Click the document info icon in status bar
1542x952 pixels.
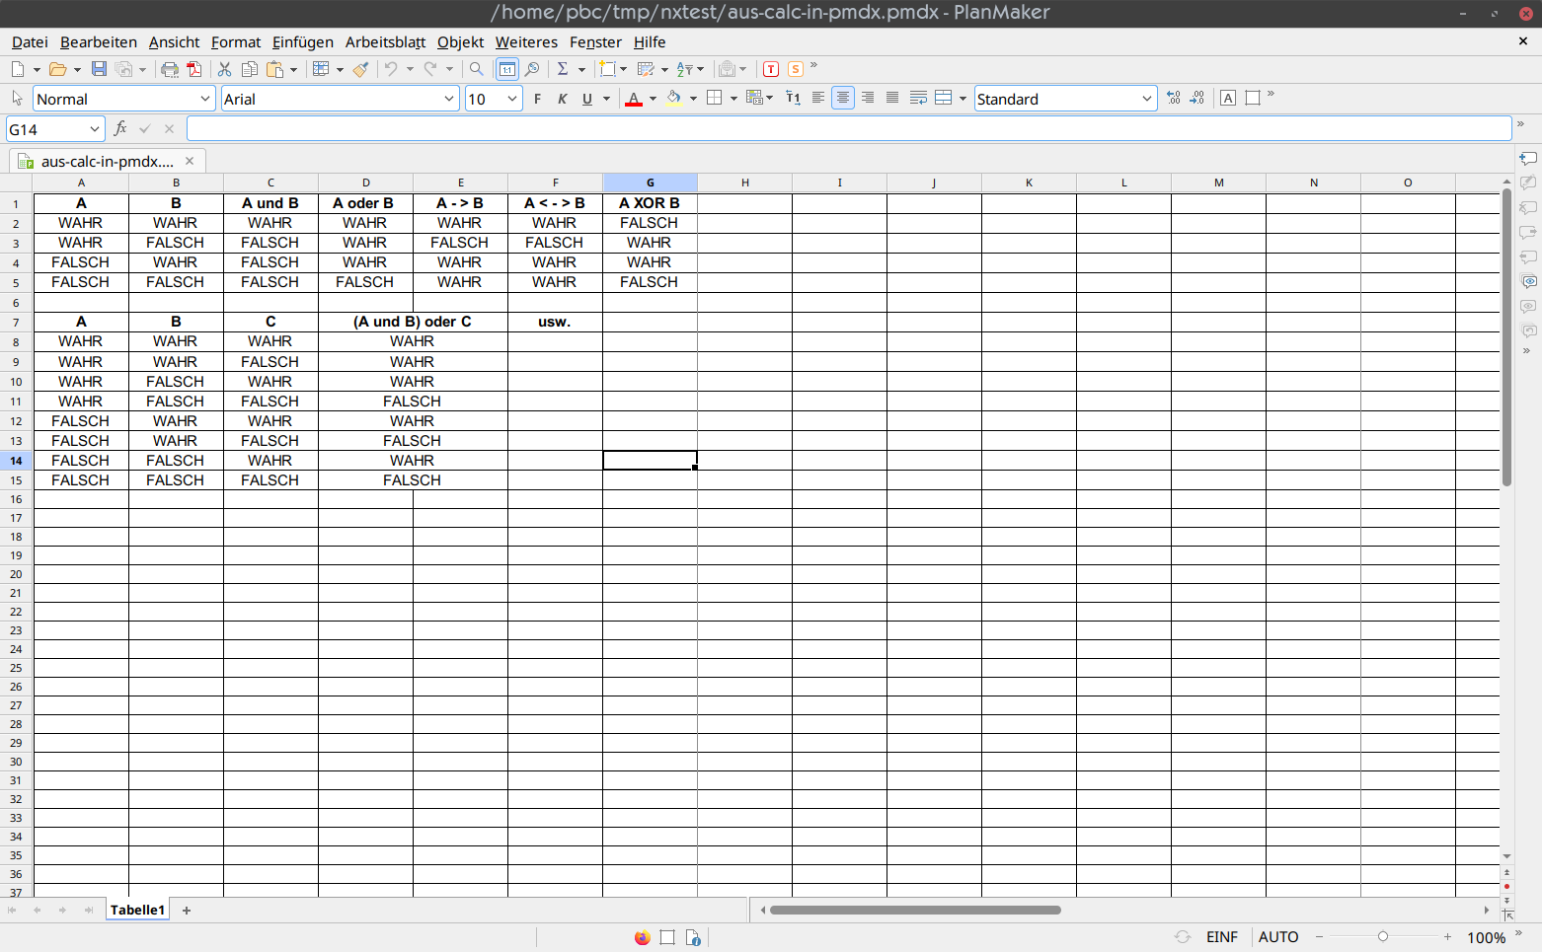click(693, 937)
